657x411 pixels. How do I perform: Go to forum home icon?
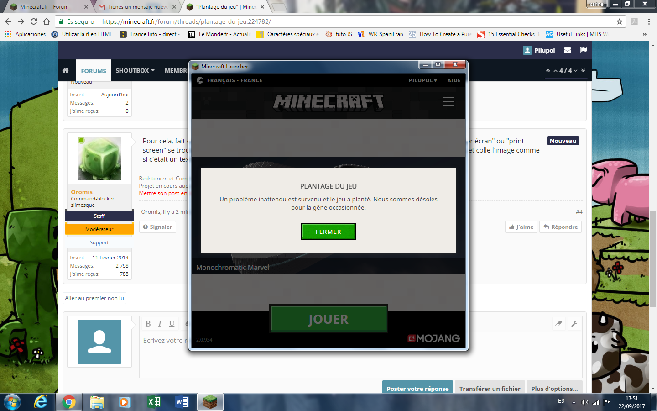(66, 70)
